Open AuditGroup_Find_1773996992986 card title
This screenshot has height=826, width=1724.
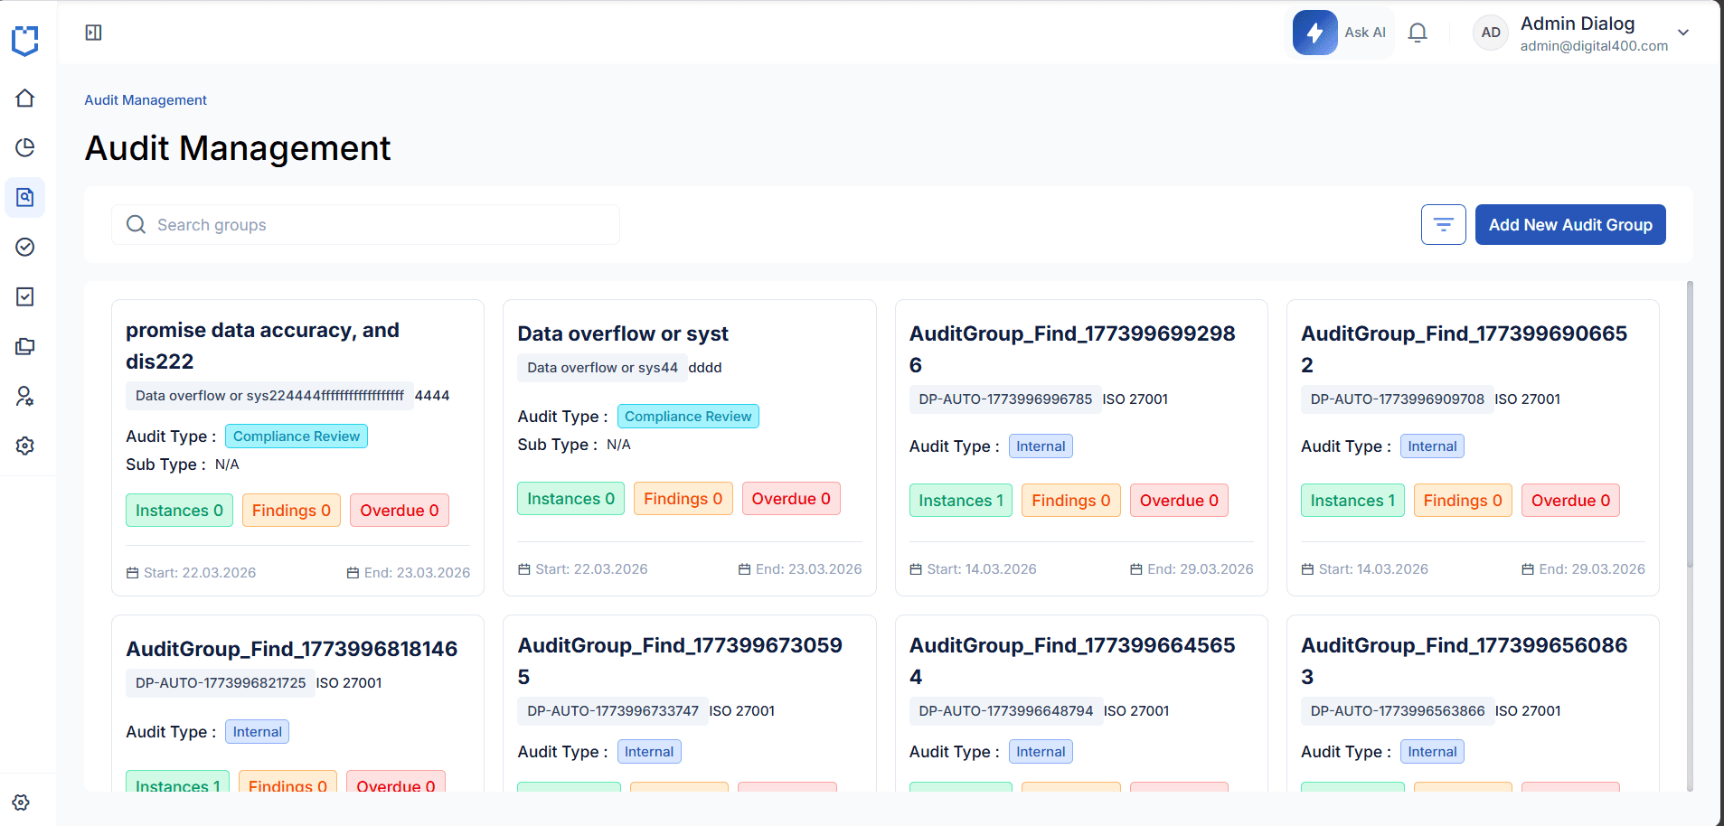(1072, 349)
